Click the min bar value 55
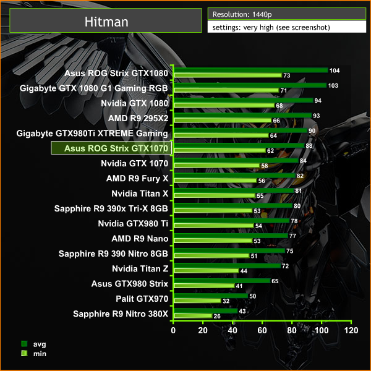371x371 pixels. 260,196
